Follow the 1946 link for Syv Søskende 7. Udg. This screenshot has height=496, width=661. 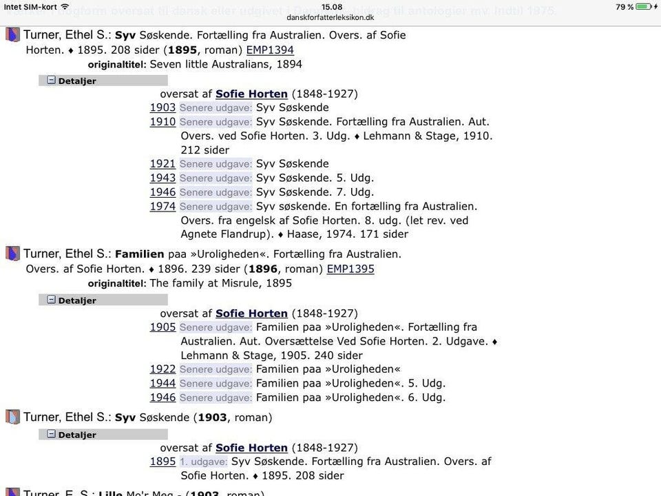point(162,192)
